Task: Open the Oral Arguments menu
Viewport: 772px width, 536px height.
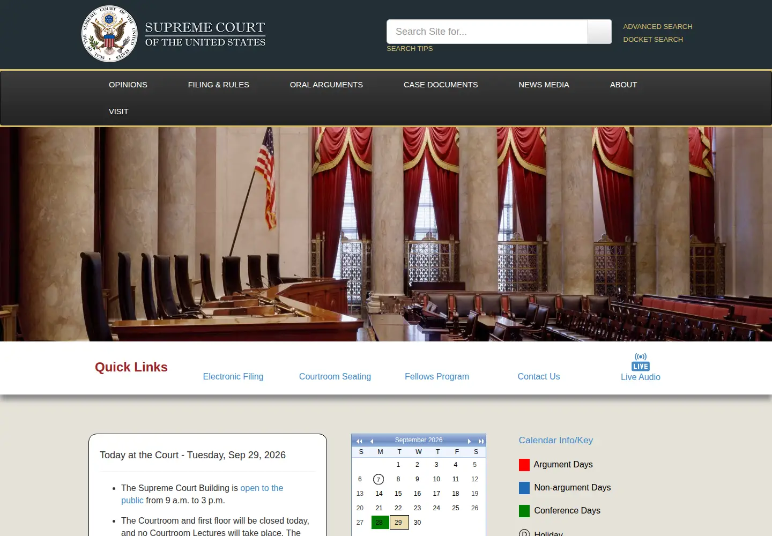Action: tap(326, 85)
